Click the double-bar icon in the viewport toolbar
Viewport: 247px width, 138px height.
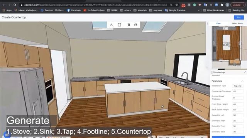(129, 25)
